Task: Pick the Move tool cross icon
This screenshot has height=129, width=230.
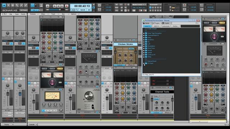Action: 13,6
